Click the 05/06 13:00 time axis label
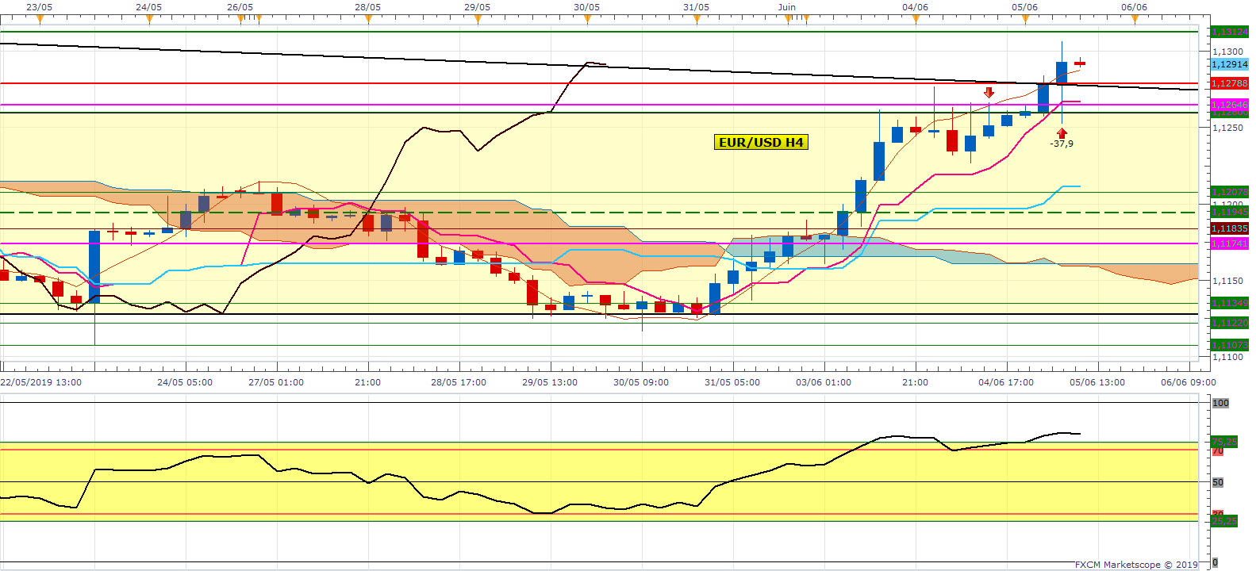Image resolution: width=1256 pixels, height=571 pixels. coord(1097,382)
